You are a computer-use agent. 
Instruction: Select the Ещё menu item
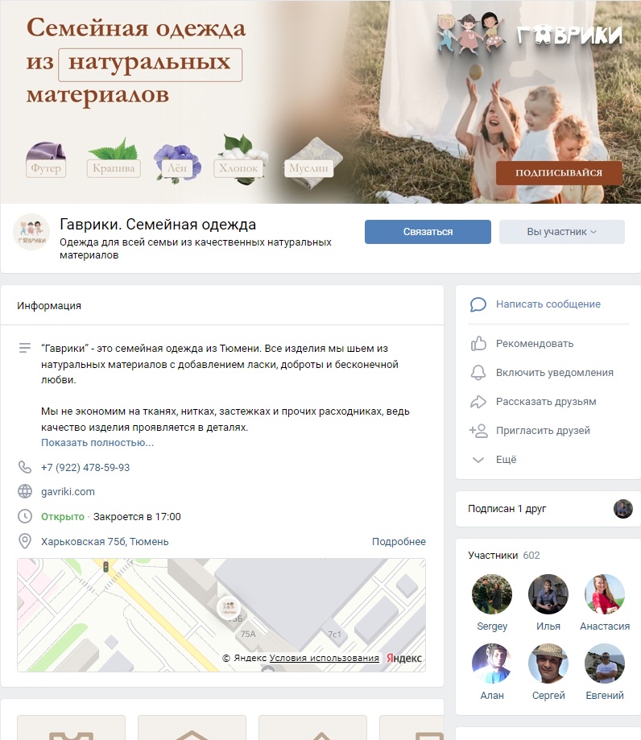pos(506,460)
